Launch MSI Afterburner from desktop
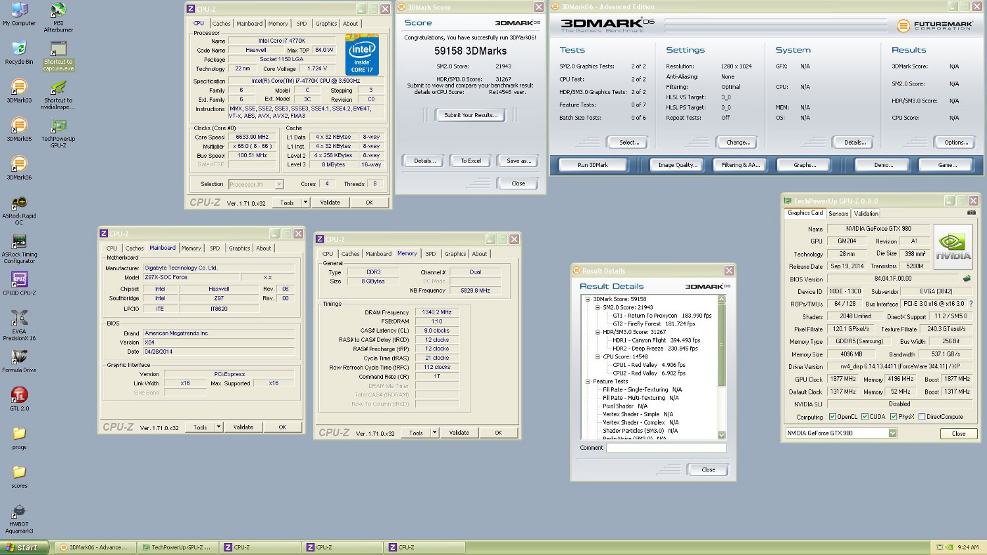Viewport: 987px width, 555px height. coord(59,17)
